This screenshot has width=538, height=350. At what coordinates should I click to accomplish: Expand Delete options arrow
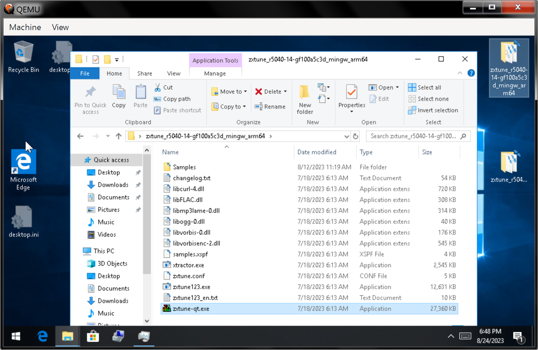pos(285,91)
